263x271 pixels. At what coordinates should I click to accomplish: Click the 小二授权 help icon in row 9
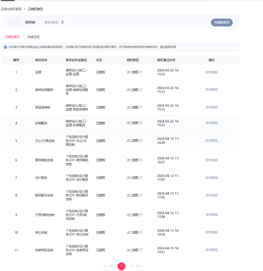(x=141, y=215)
